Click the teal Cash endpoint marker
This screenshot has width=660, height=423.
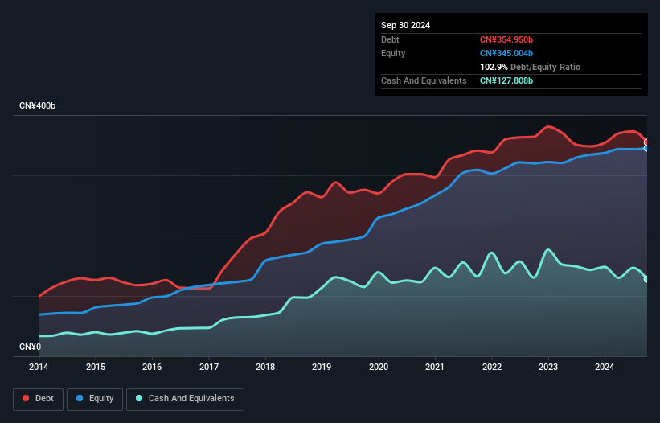(x=647, y=280)
